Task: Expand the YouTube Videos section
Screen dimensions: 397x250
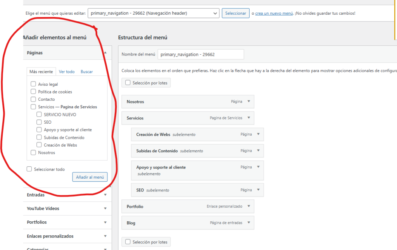Action: [105, 209]
